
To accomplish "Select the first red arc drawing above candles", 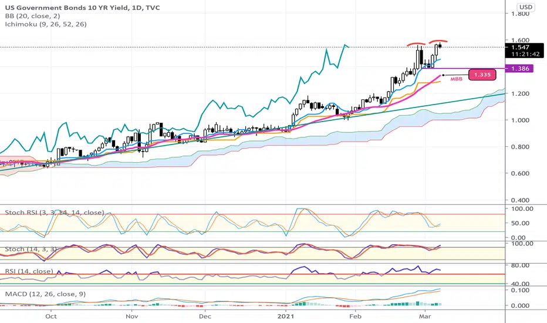I will tap(416, 45).
